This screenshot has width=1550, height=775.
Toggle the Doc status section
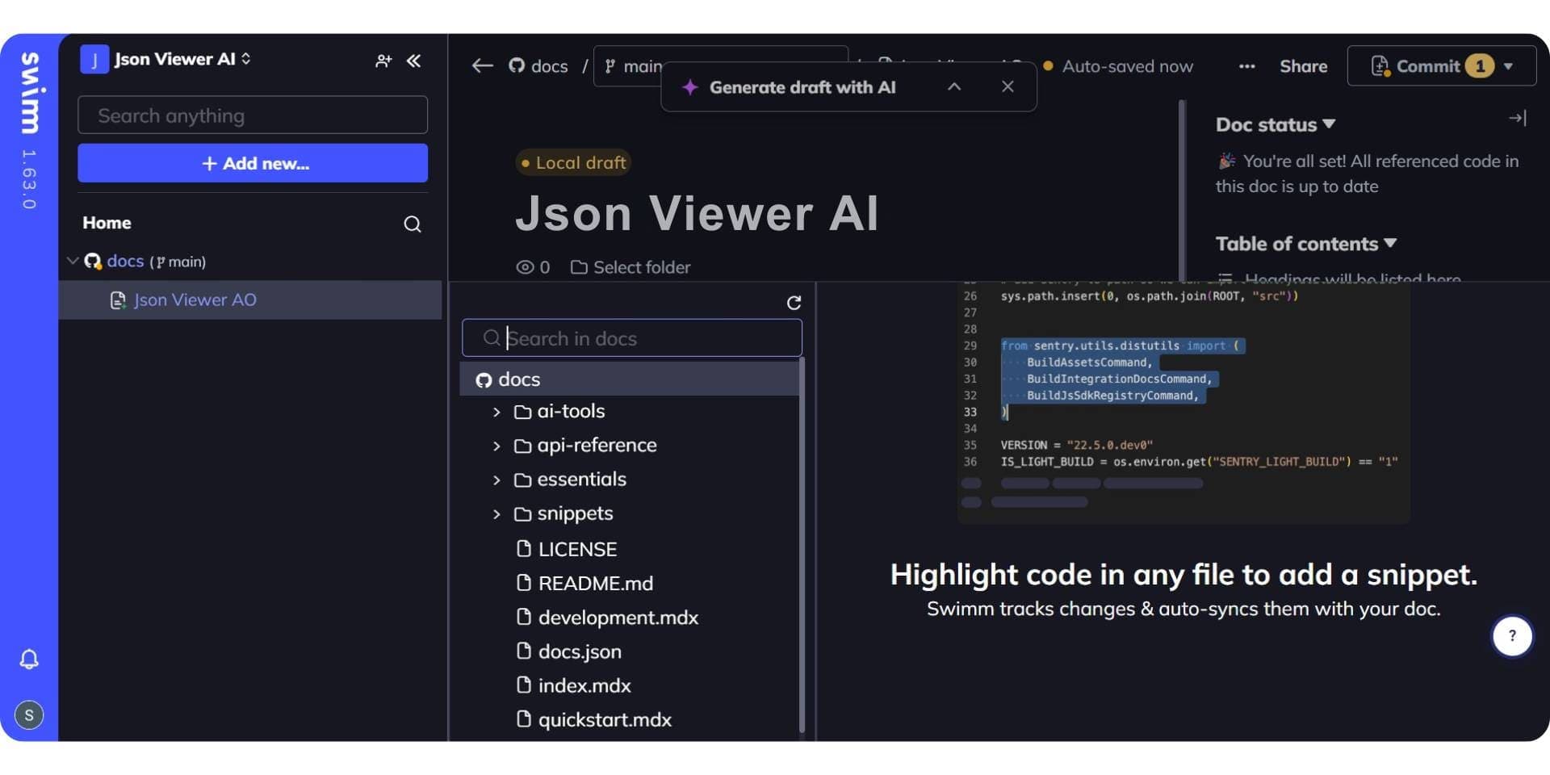coord(1276,124)
